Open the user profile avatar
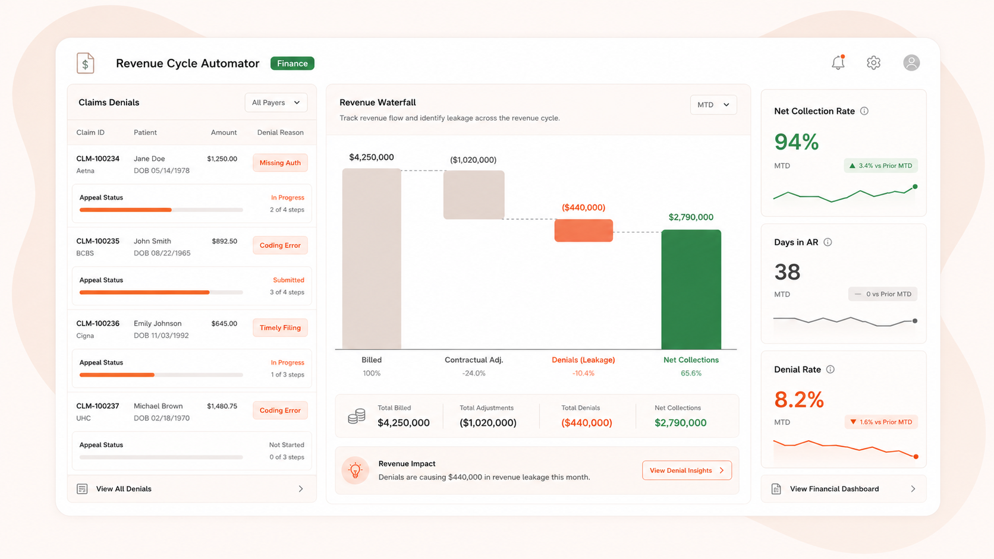This screenshot has width=994, height=559. 911,62
